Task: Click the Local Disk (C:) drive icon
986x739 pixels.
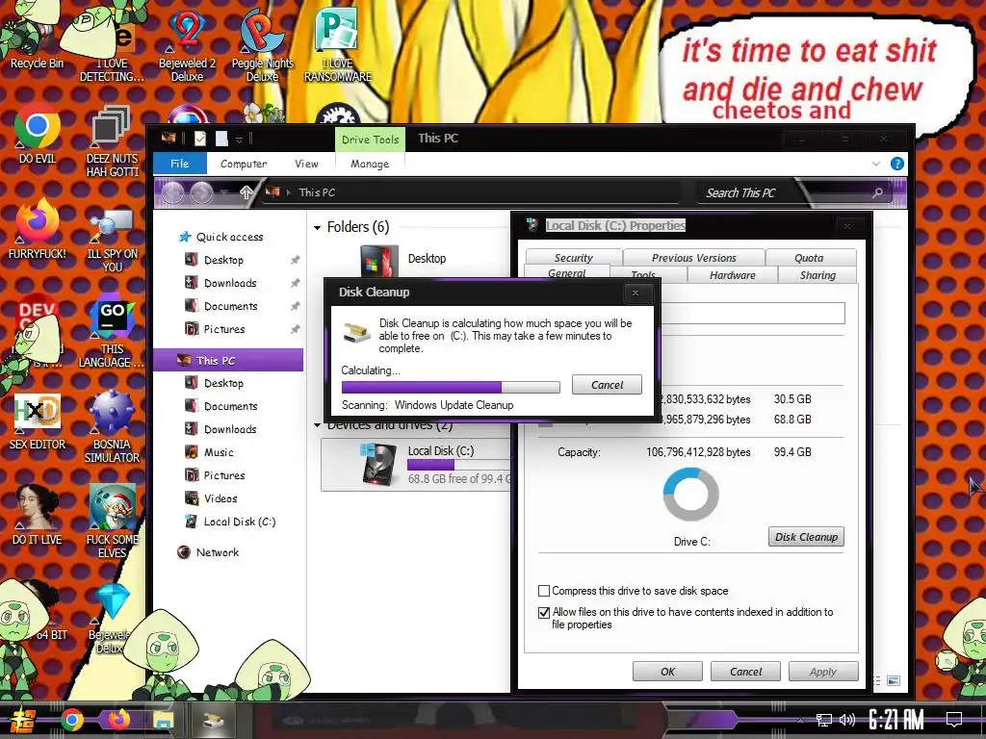Action: tap(379, 464)
